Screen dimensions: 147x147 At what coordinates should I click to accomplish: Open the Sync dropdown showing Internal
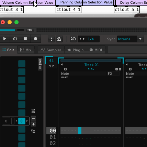tap(131, 39)
